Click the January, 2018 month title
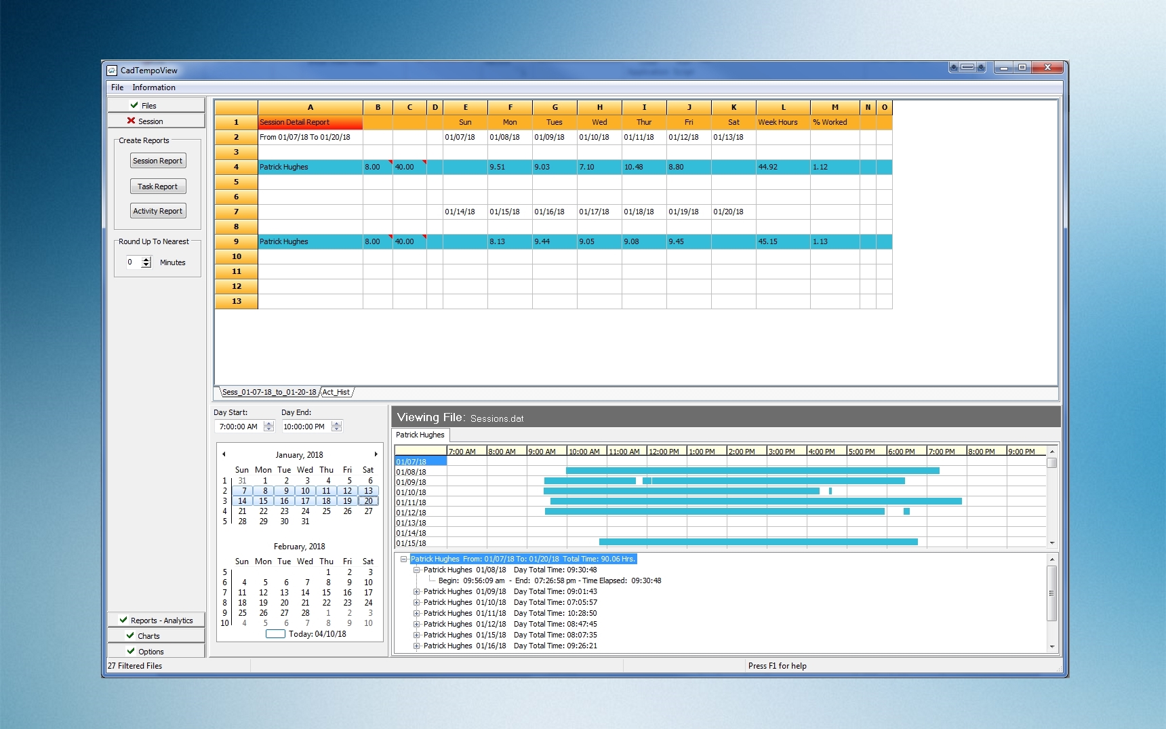The height and width of the screenshot is (729, 1166). (299, 455)
